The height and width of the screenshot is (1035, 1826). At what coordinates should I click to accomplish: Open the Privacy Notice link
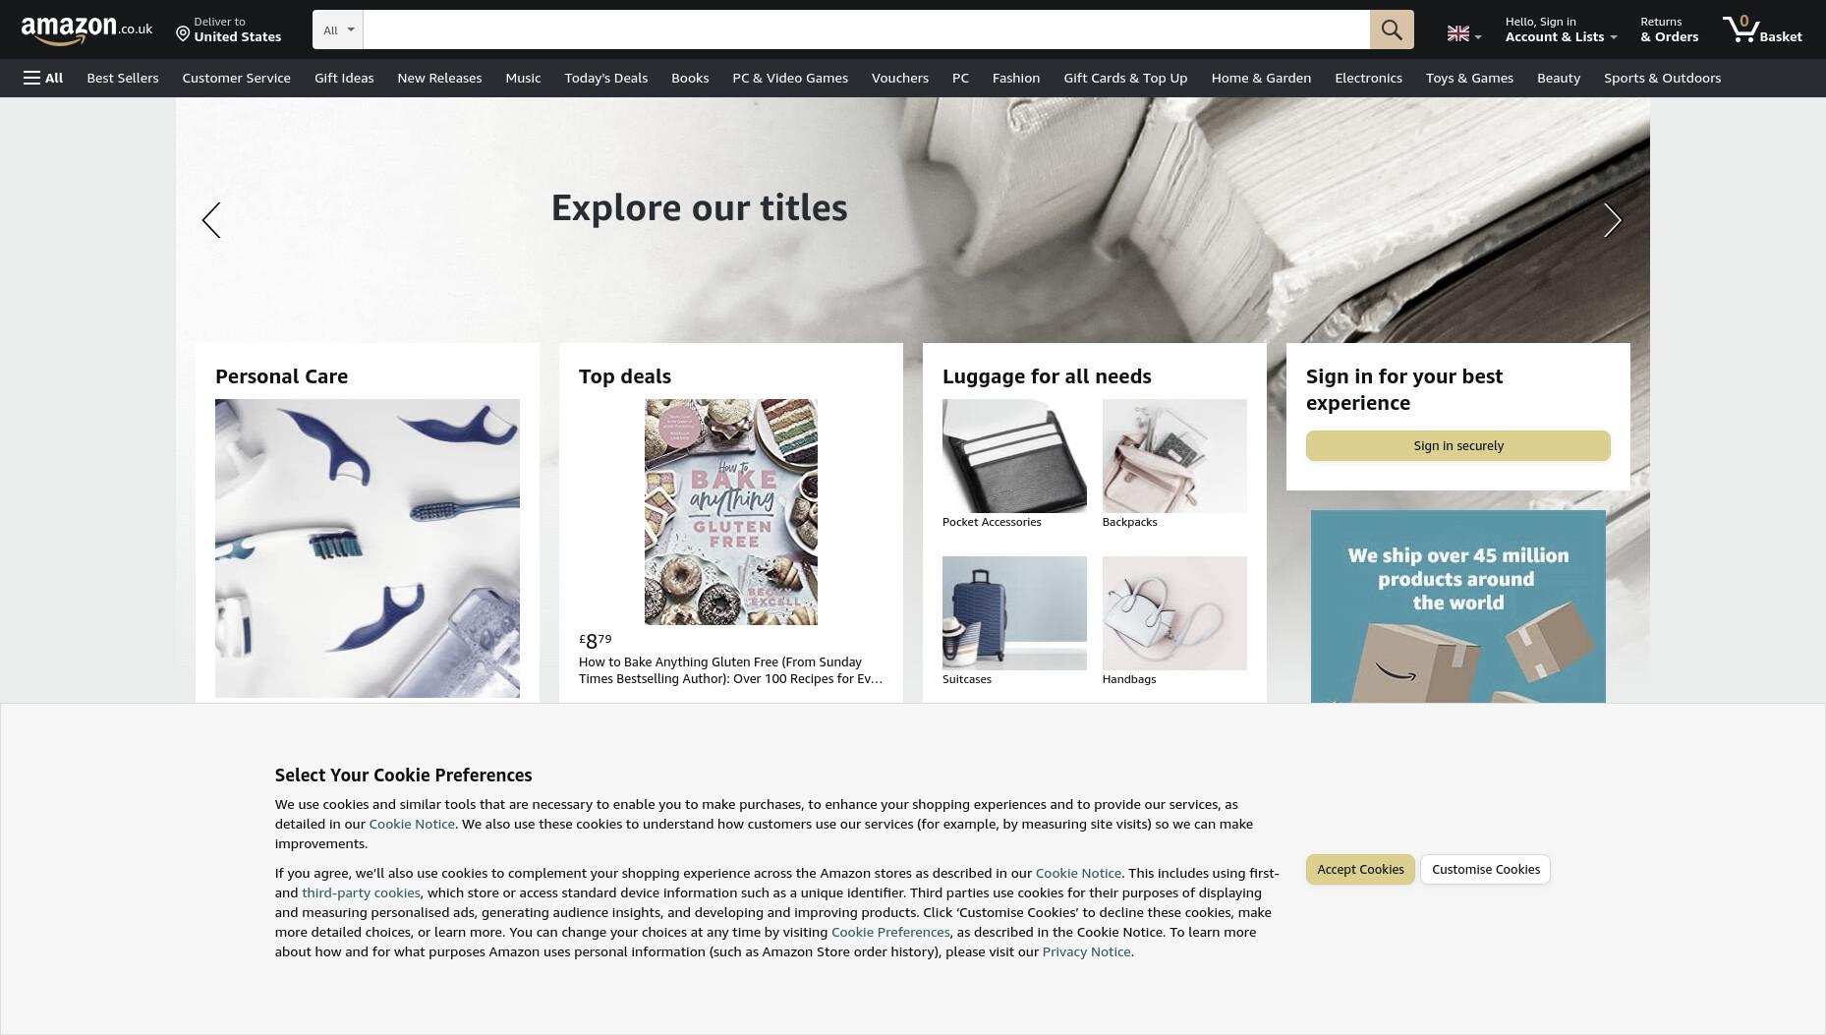tap(1086, 951)
